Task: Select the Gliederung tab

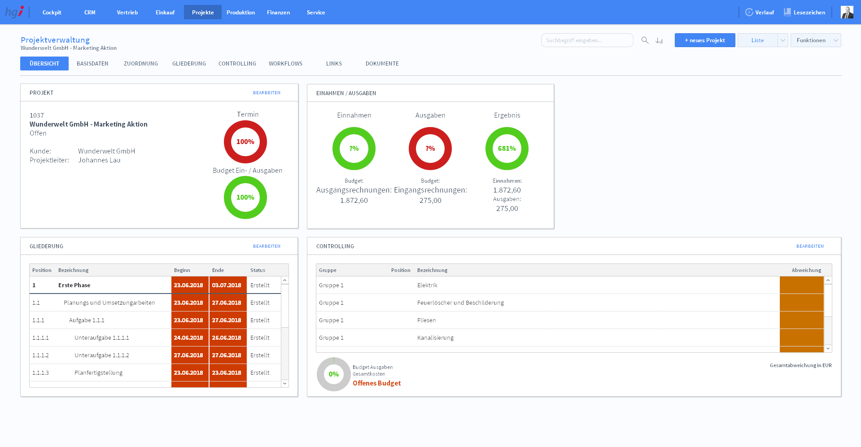Action: [x=189, y=64]
